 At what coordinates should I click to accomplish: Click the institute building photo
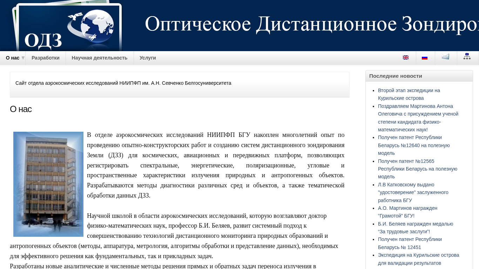[x=48, y=184]
